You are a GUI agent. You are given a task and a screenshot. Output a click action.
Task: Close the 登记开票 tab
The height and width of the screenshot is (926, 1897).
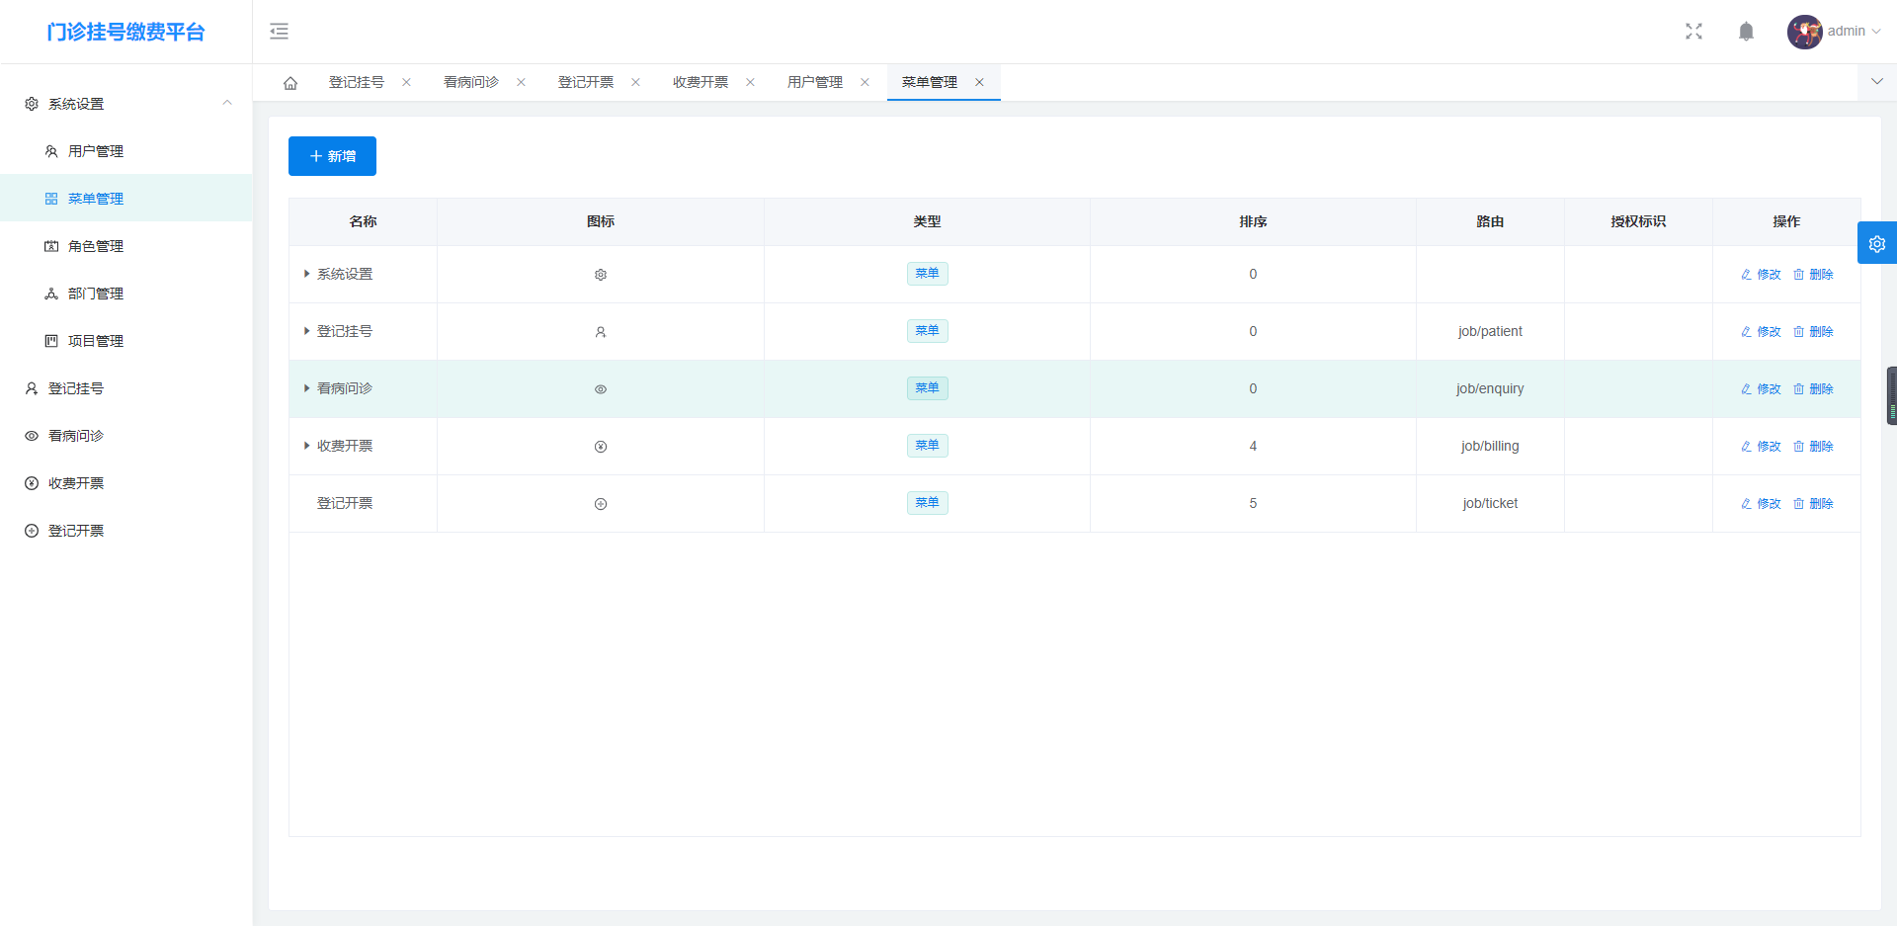coord(635,82)
